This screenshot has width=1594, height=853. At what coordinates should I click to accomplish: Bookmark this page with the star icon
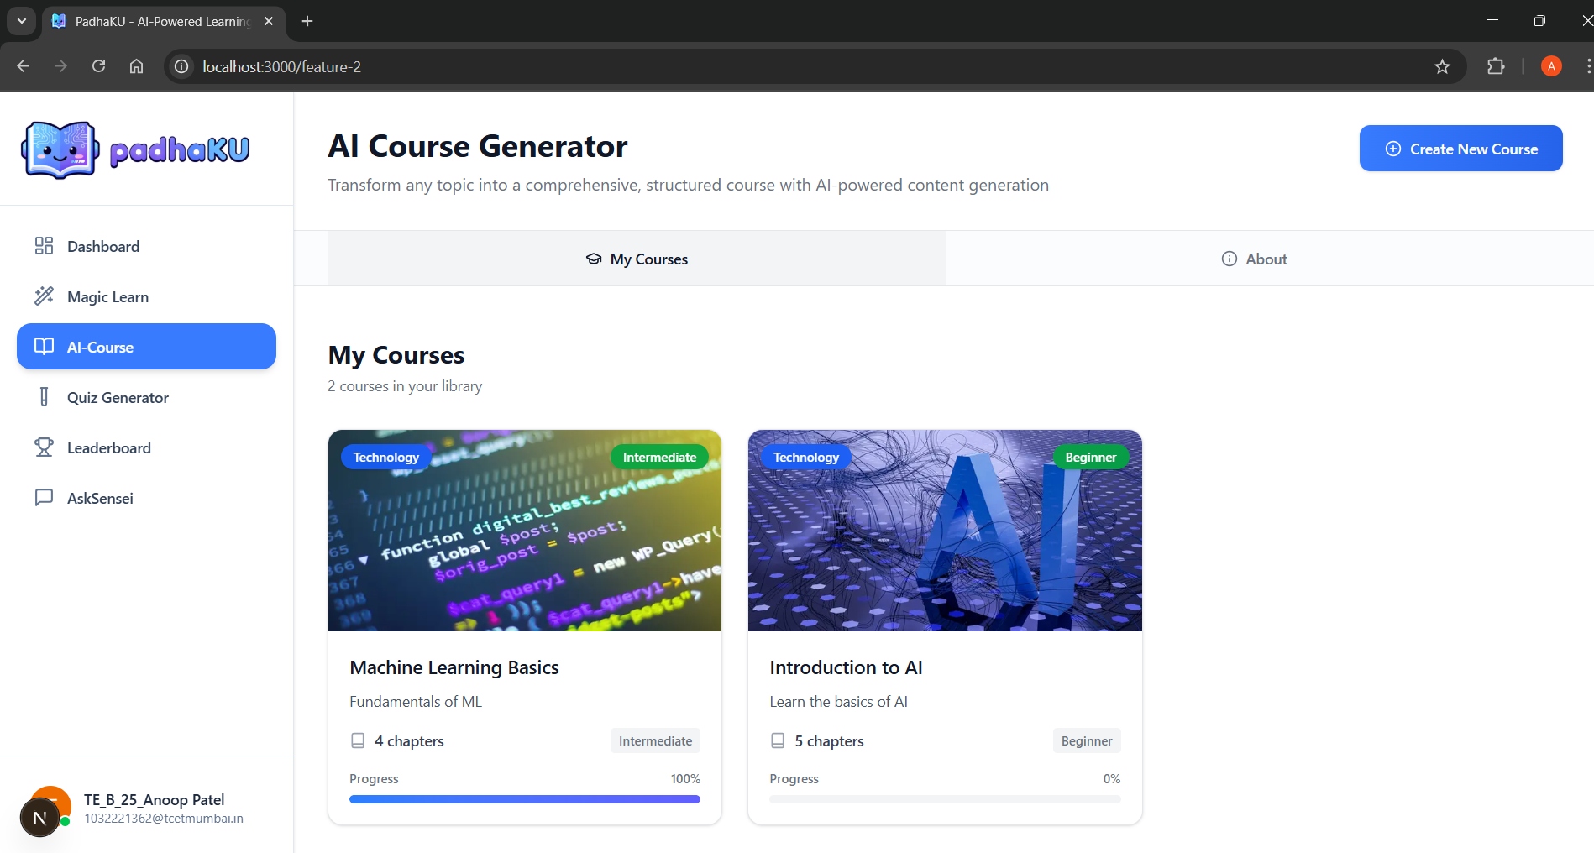[x=1442, y=66]
